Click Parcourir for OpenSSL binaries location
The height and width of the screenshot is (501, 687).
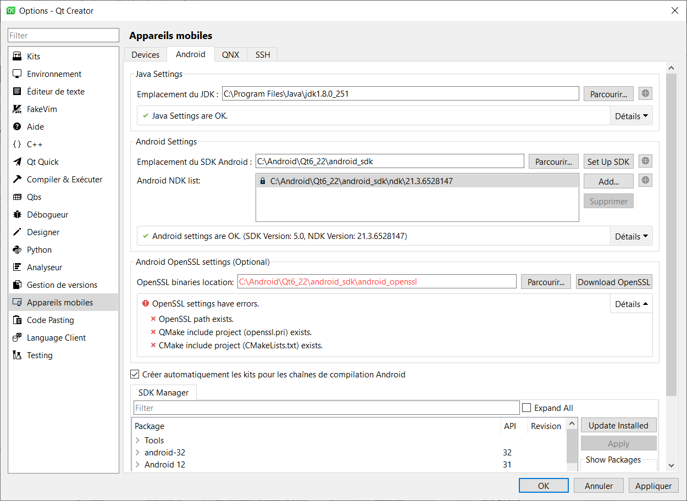pyautogui.click(x=546, y=282)
